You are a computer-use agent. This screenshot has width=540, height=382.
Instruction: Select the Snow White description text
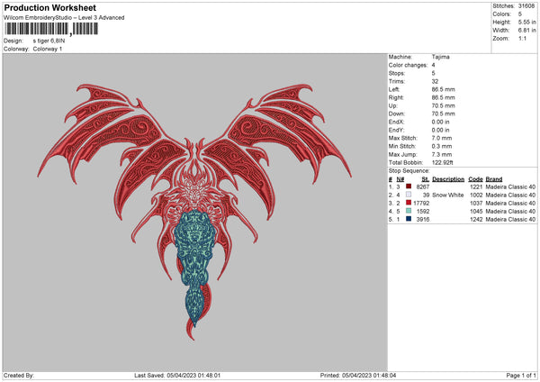450,194
